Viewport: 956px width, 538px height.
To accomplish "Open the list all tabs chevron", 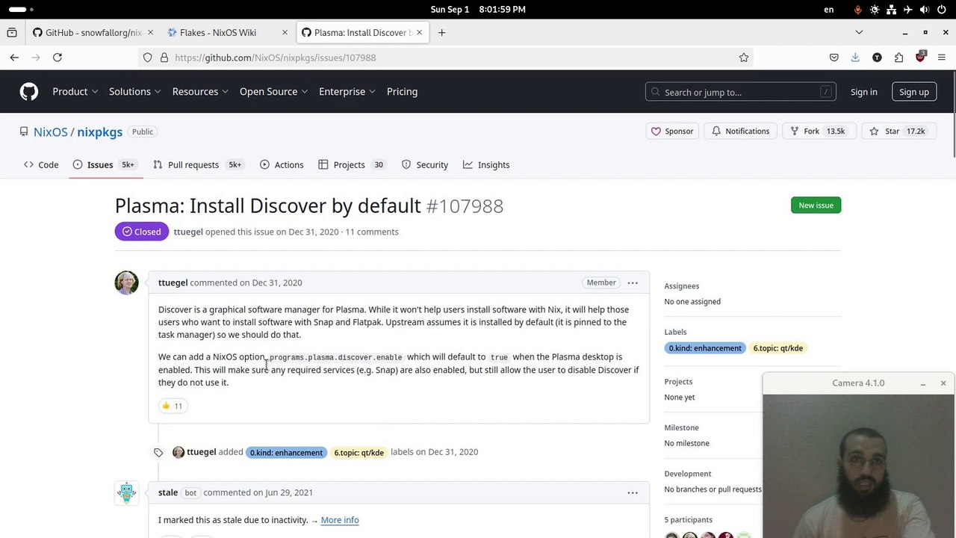I will [859, 32].
